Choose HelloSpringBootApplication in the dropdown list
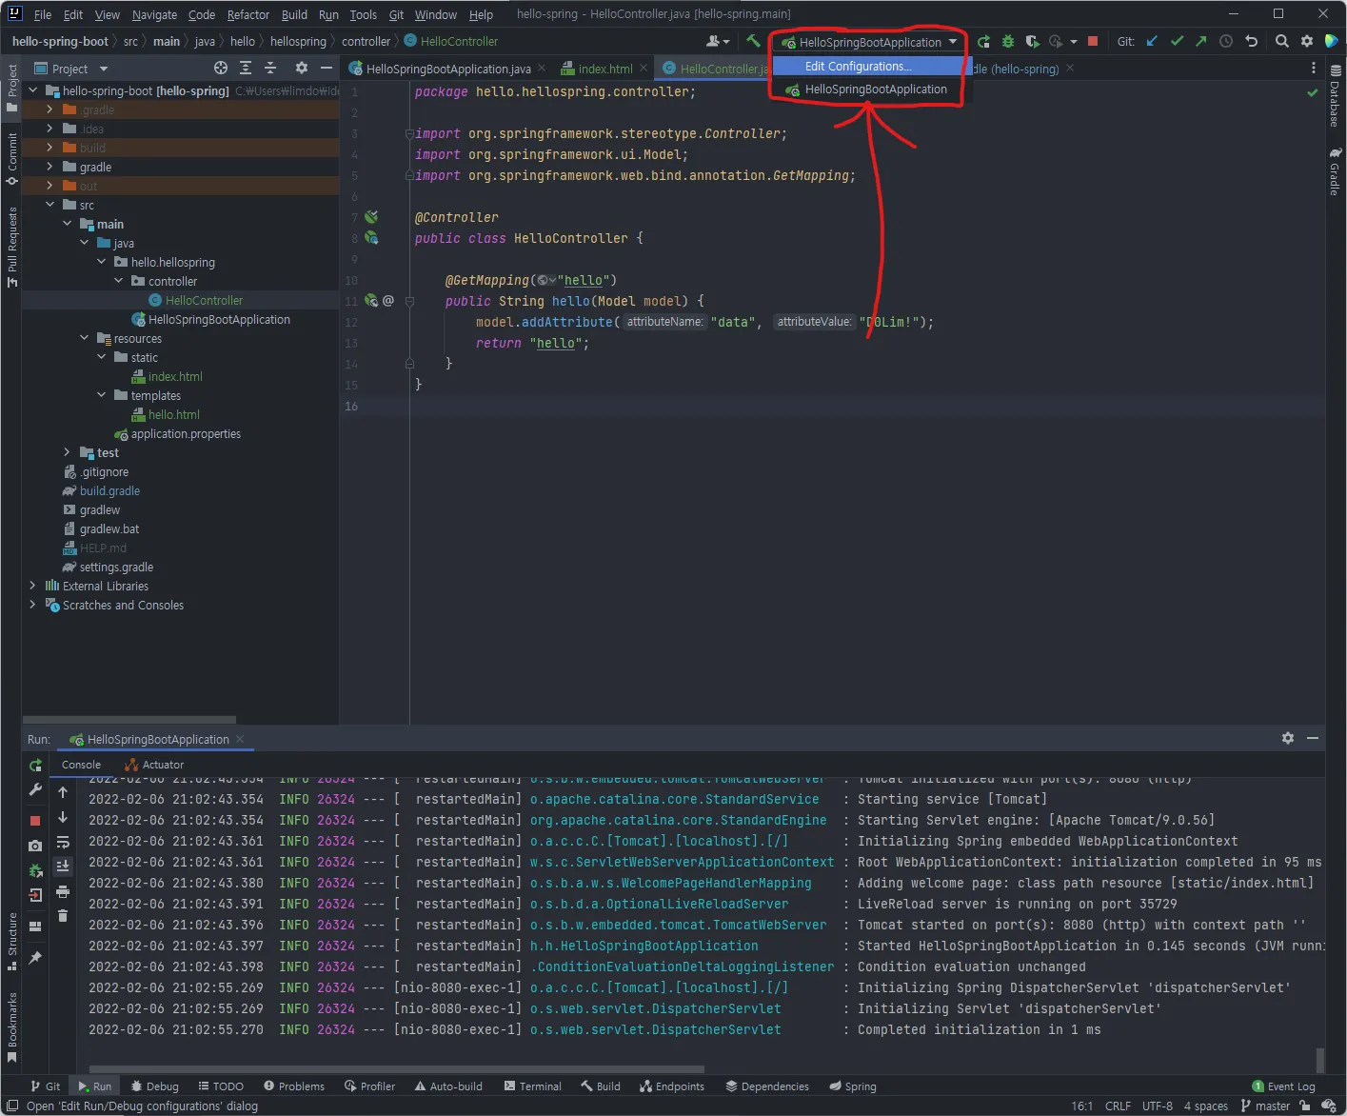This screenshot has width=1347, height=1116. [x=868, y=90]
